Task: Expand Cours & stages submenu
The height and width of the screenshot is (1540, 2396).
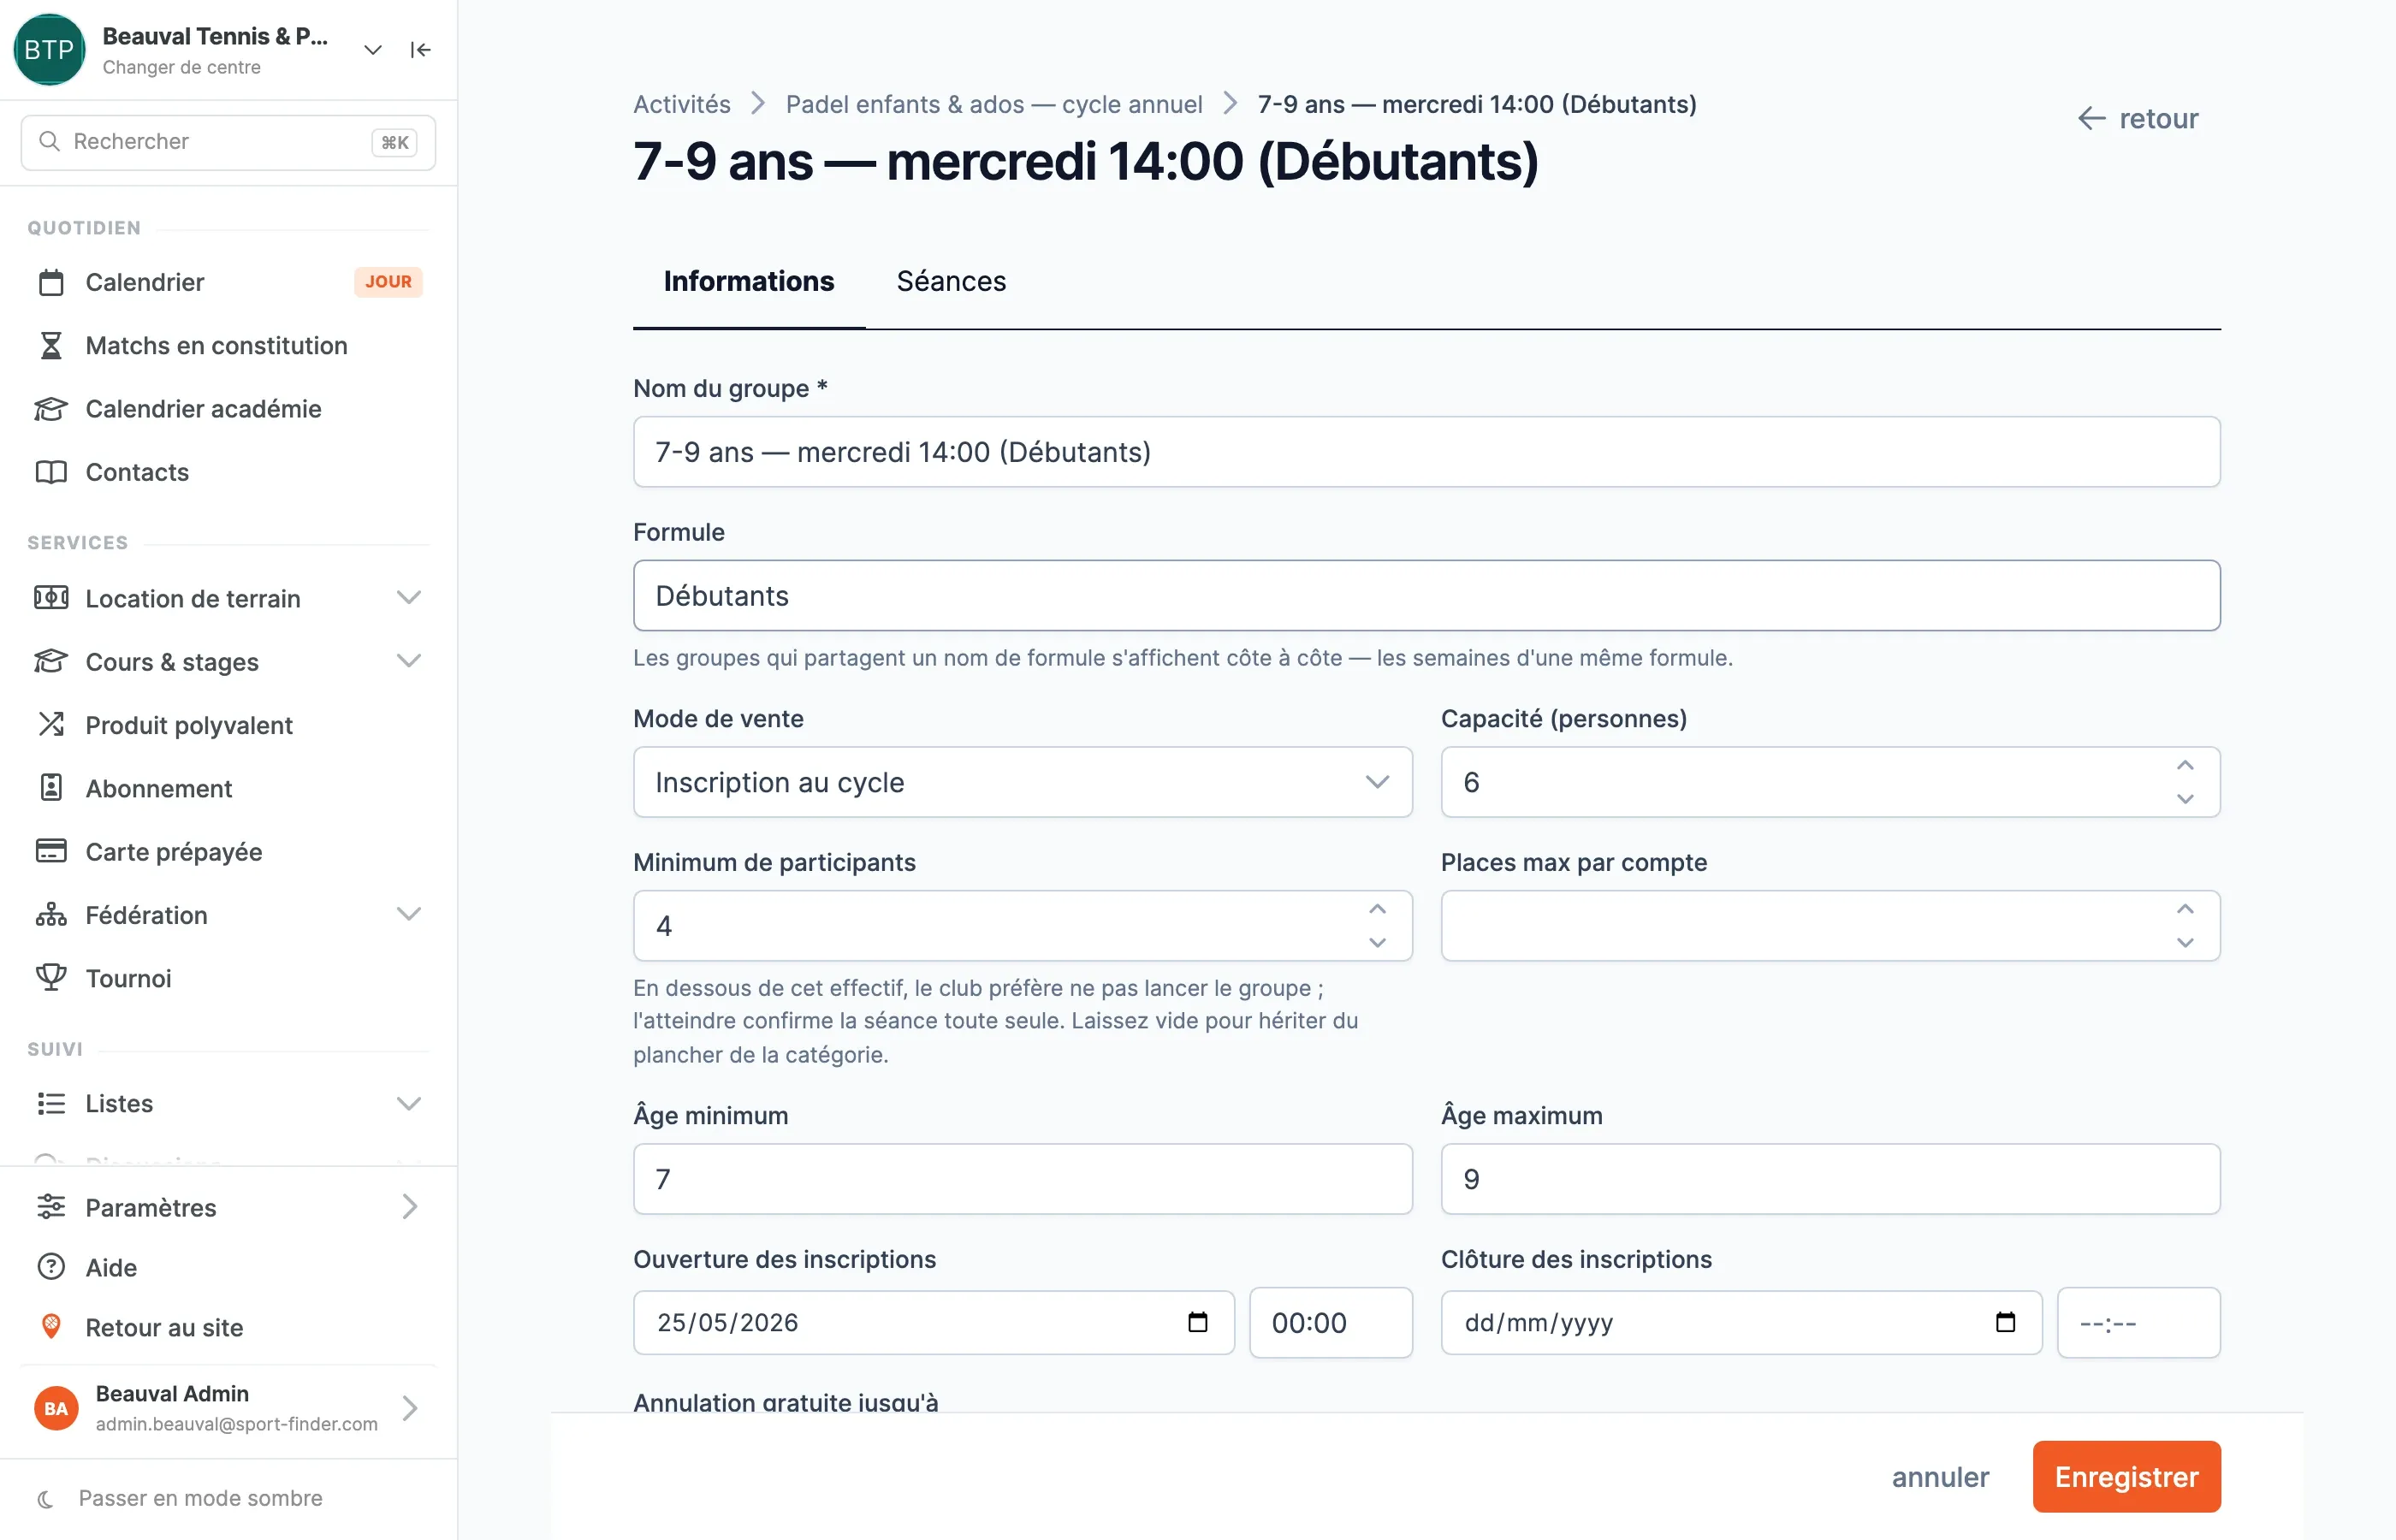Action: [408, 661]
